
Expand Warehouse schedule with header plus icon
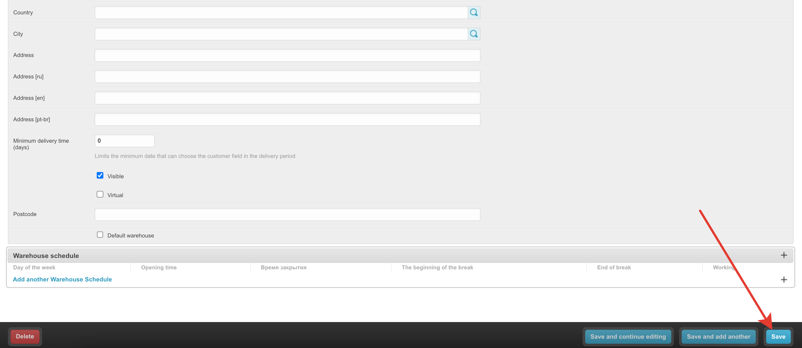(x=784, y=255)
